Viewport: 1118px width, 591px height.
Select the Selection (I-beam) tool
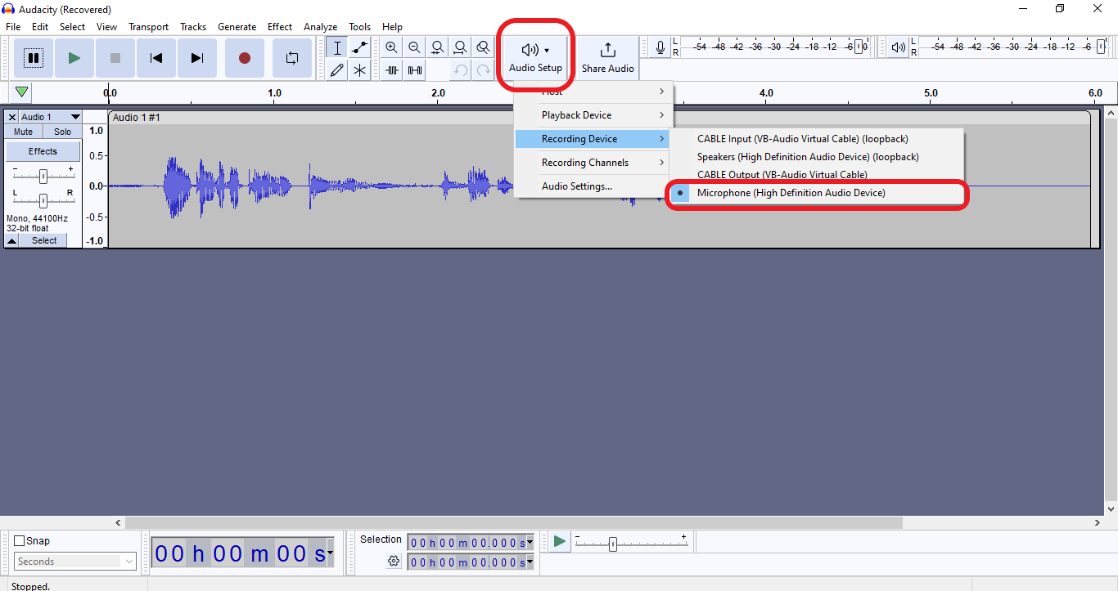coord(337,47)
